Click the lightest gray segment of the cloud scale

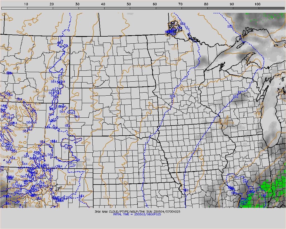click(14, 8)
